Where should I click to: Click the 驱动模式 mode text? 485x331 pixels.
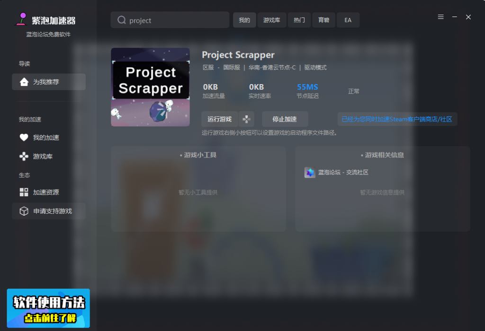click(315, 67)
